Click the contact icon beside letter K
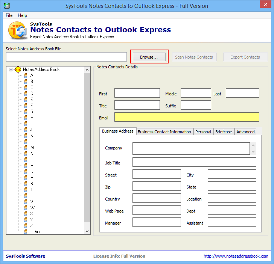274x264 pixels. (x=26, y=136)
